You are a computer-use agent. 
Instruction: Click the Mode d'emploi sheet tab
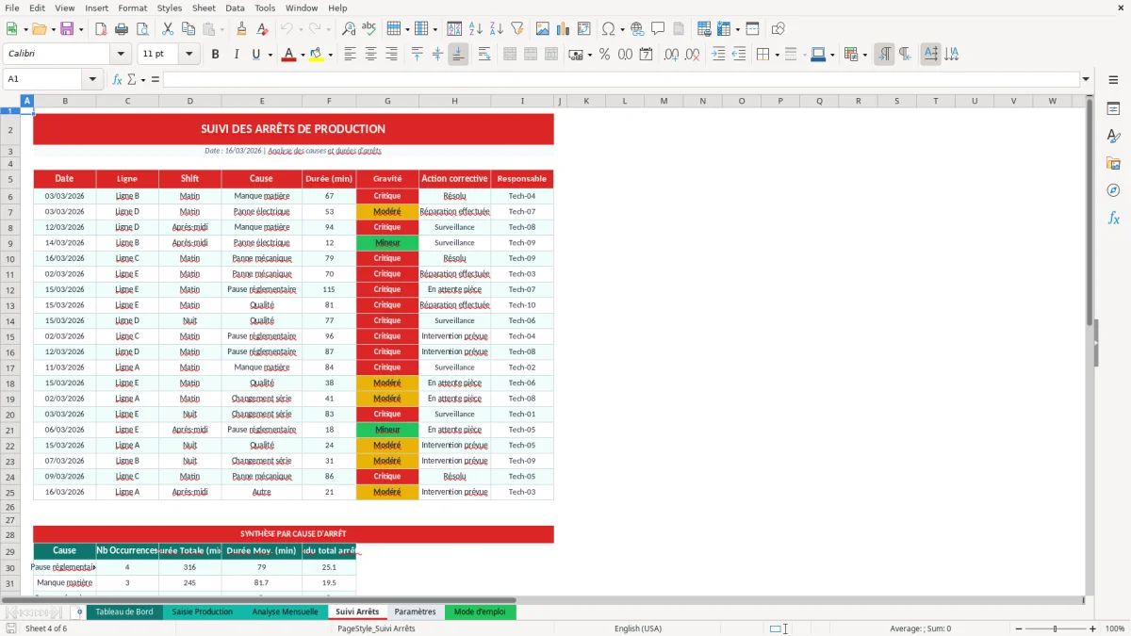480,612
